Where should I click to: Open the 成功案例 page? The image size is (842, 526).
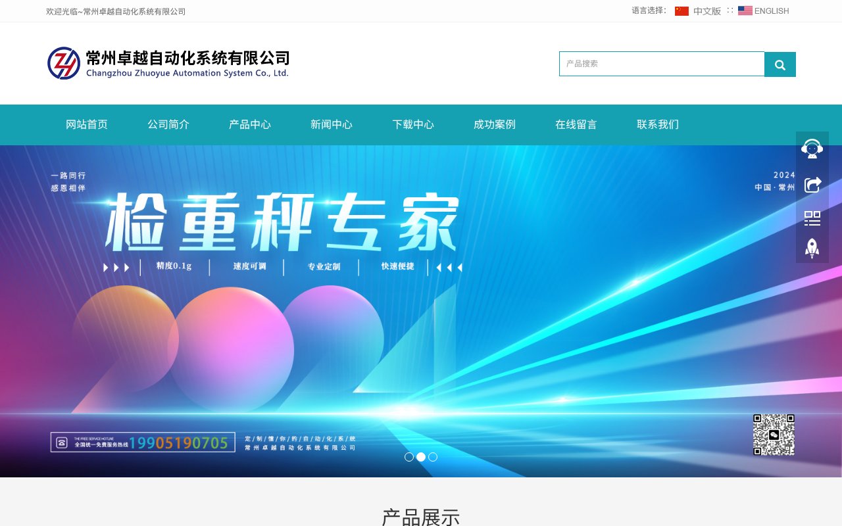point(494,124)
